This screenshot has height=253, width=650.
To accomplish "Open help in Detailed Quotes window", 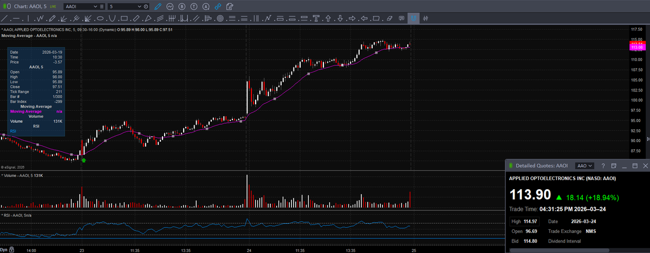I will tap(603, 165).
